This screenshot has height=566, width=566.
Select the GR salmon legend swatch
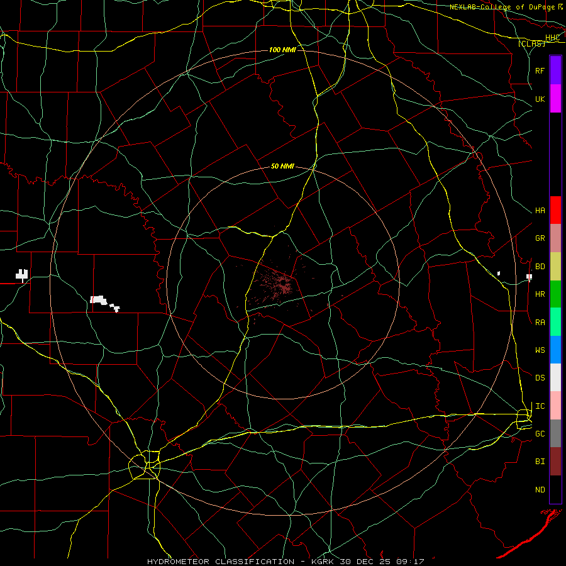(x=555, y=238)
